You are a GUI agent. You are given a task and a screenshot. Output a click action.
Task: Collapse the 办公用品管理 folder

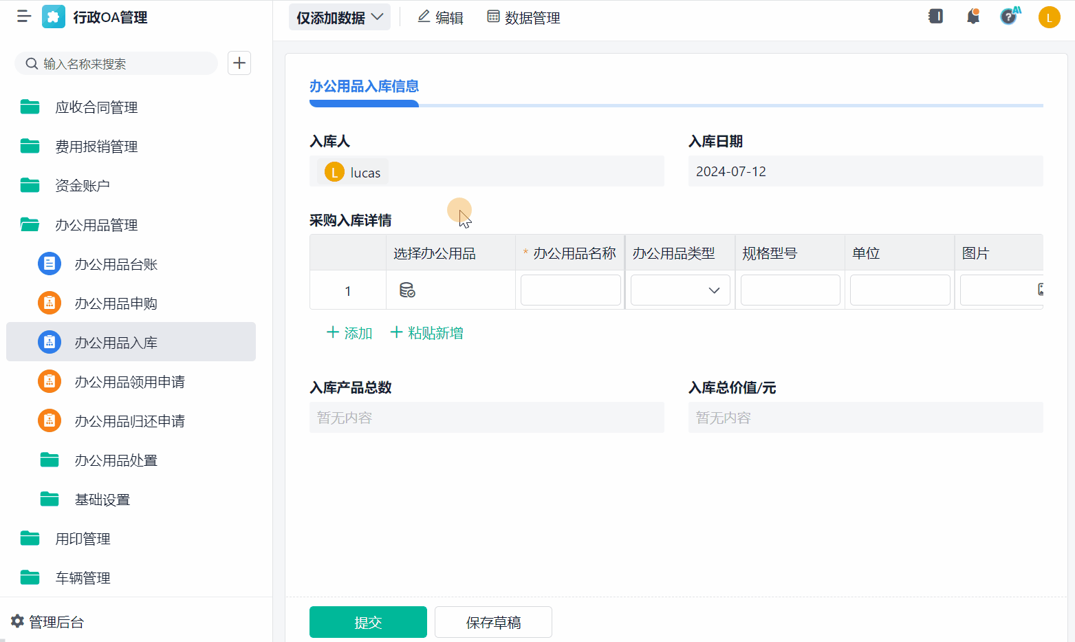[96, 225]
